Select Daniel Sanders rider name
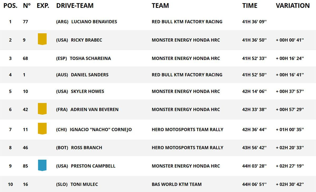This screenshot has width=316, height=192. click(90, 75)
